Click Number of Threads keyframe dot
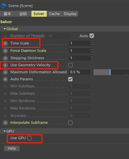 pos(5,36)
